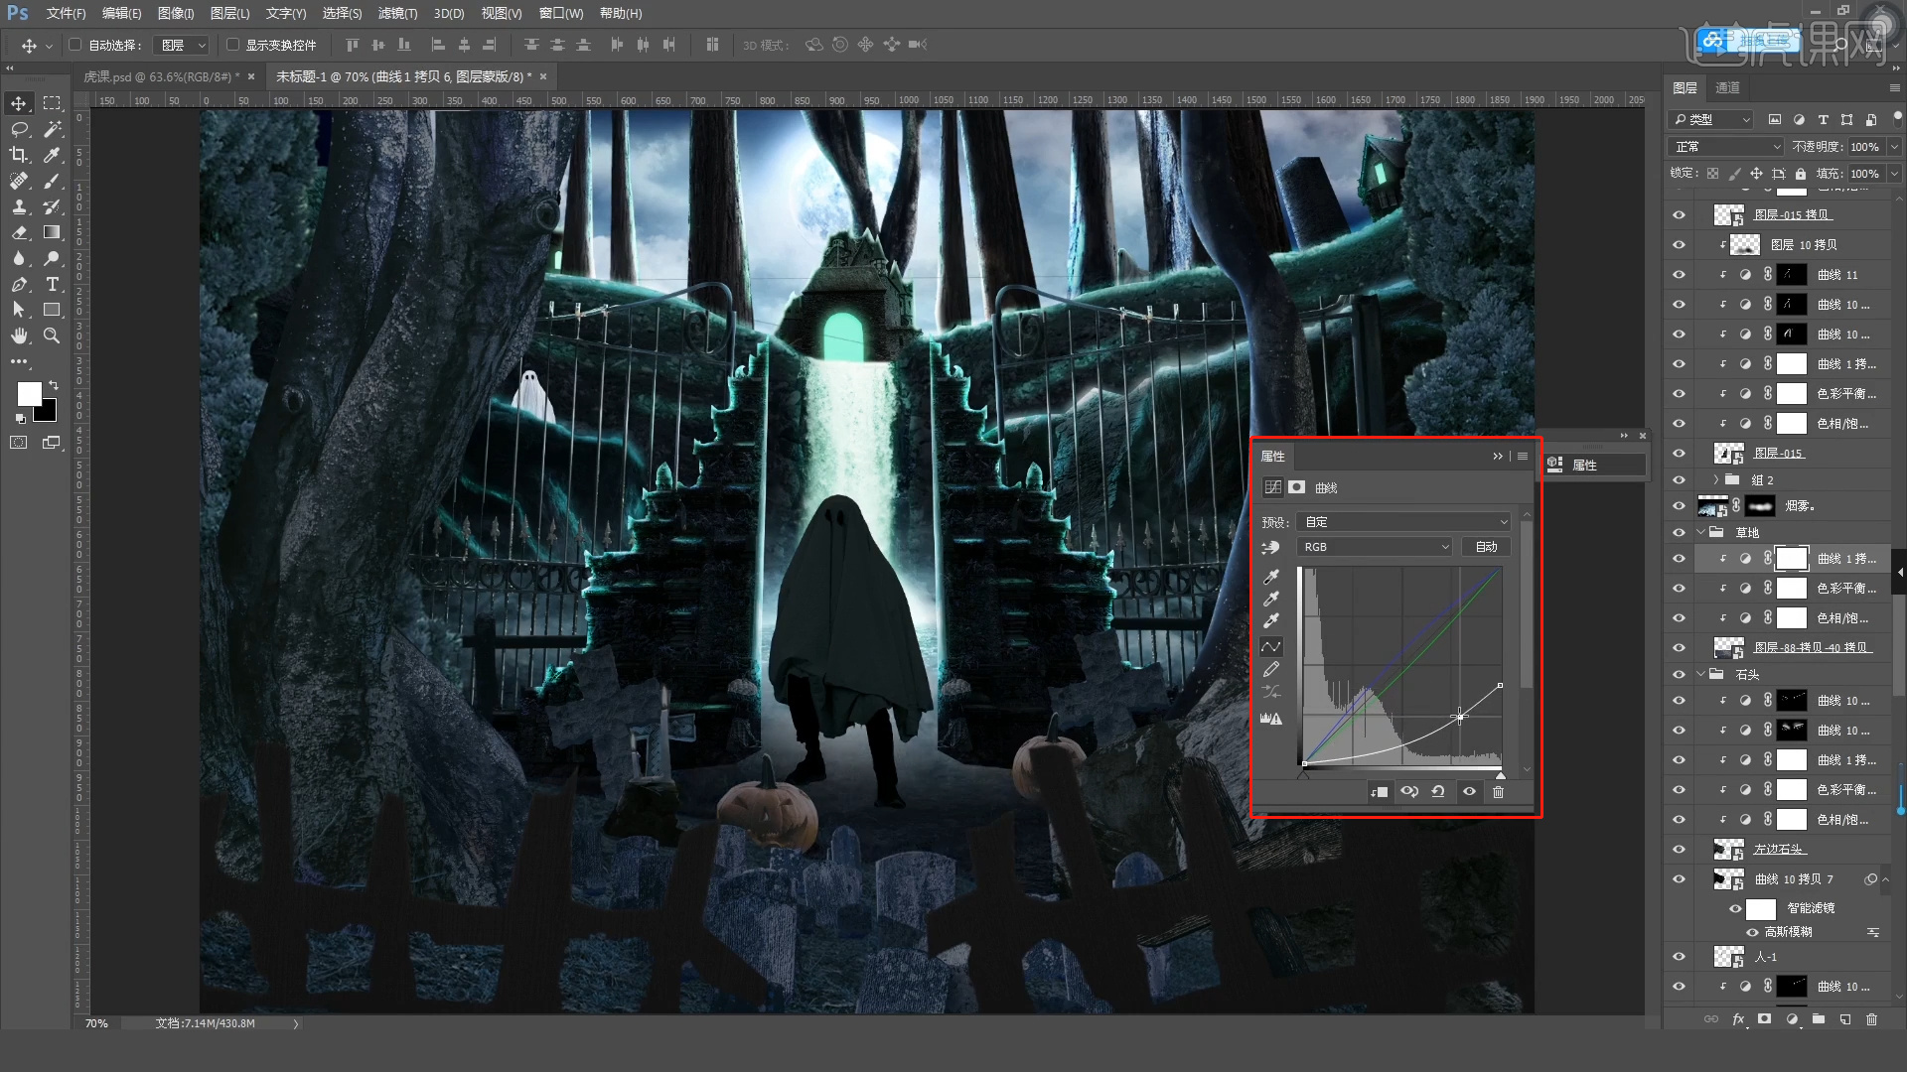Collapse the 草地 layer group
The height and width of the screenshot is (1072, 1907).
coord(1700,533)
